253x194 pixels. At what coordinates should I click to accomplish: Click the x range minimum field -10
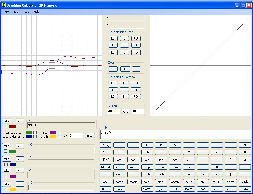pos(113,111)
